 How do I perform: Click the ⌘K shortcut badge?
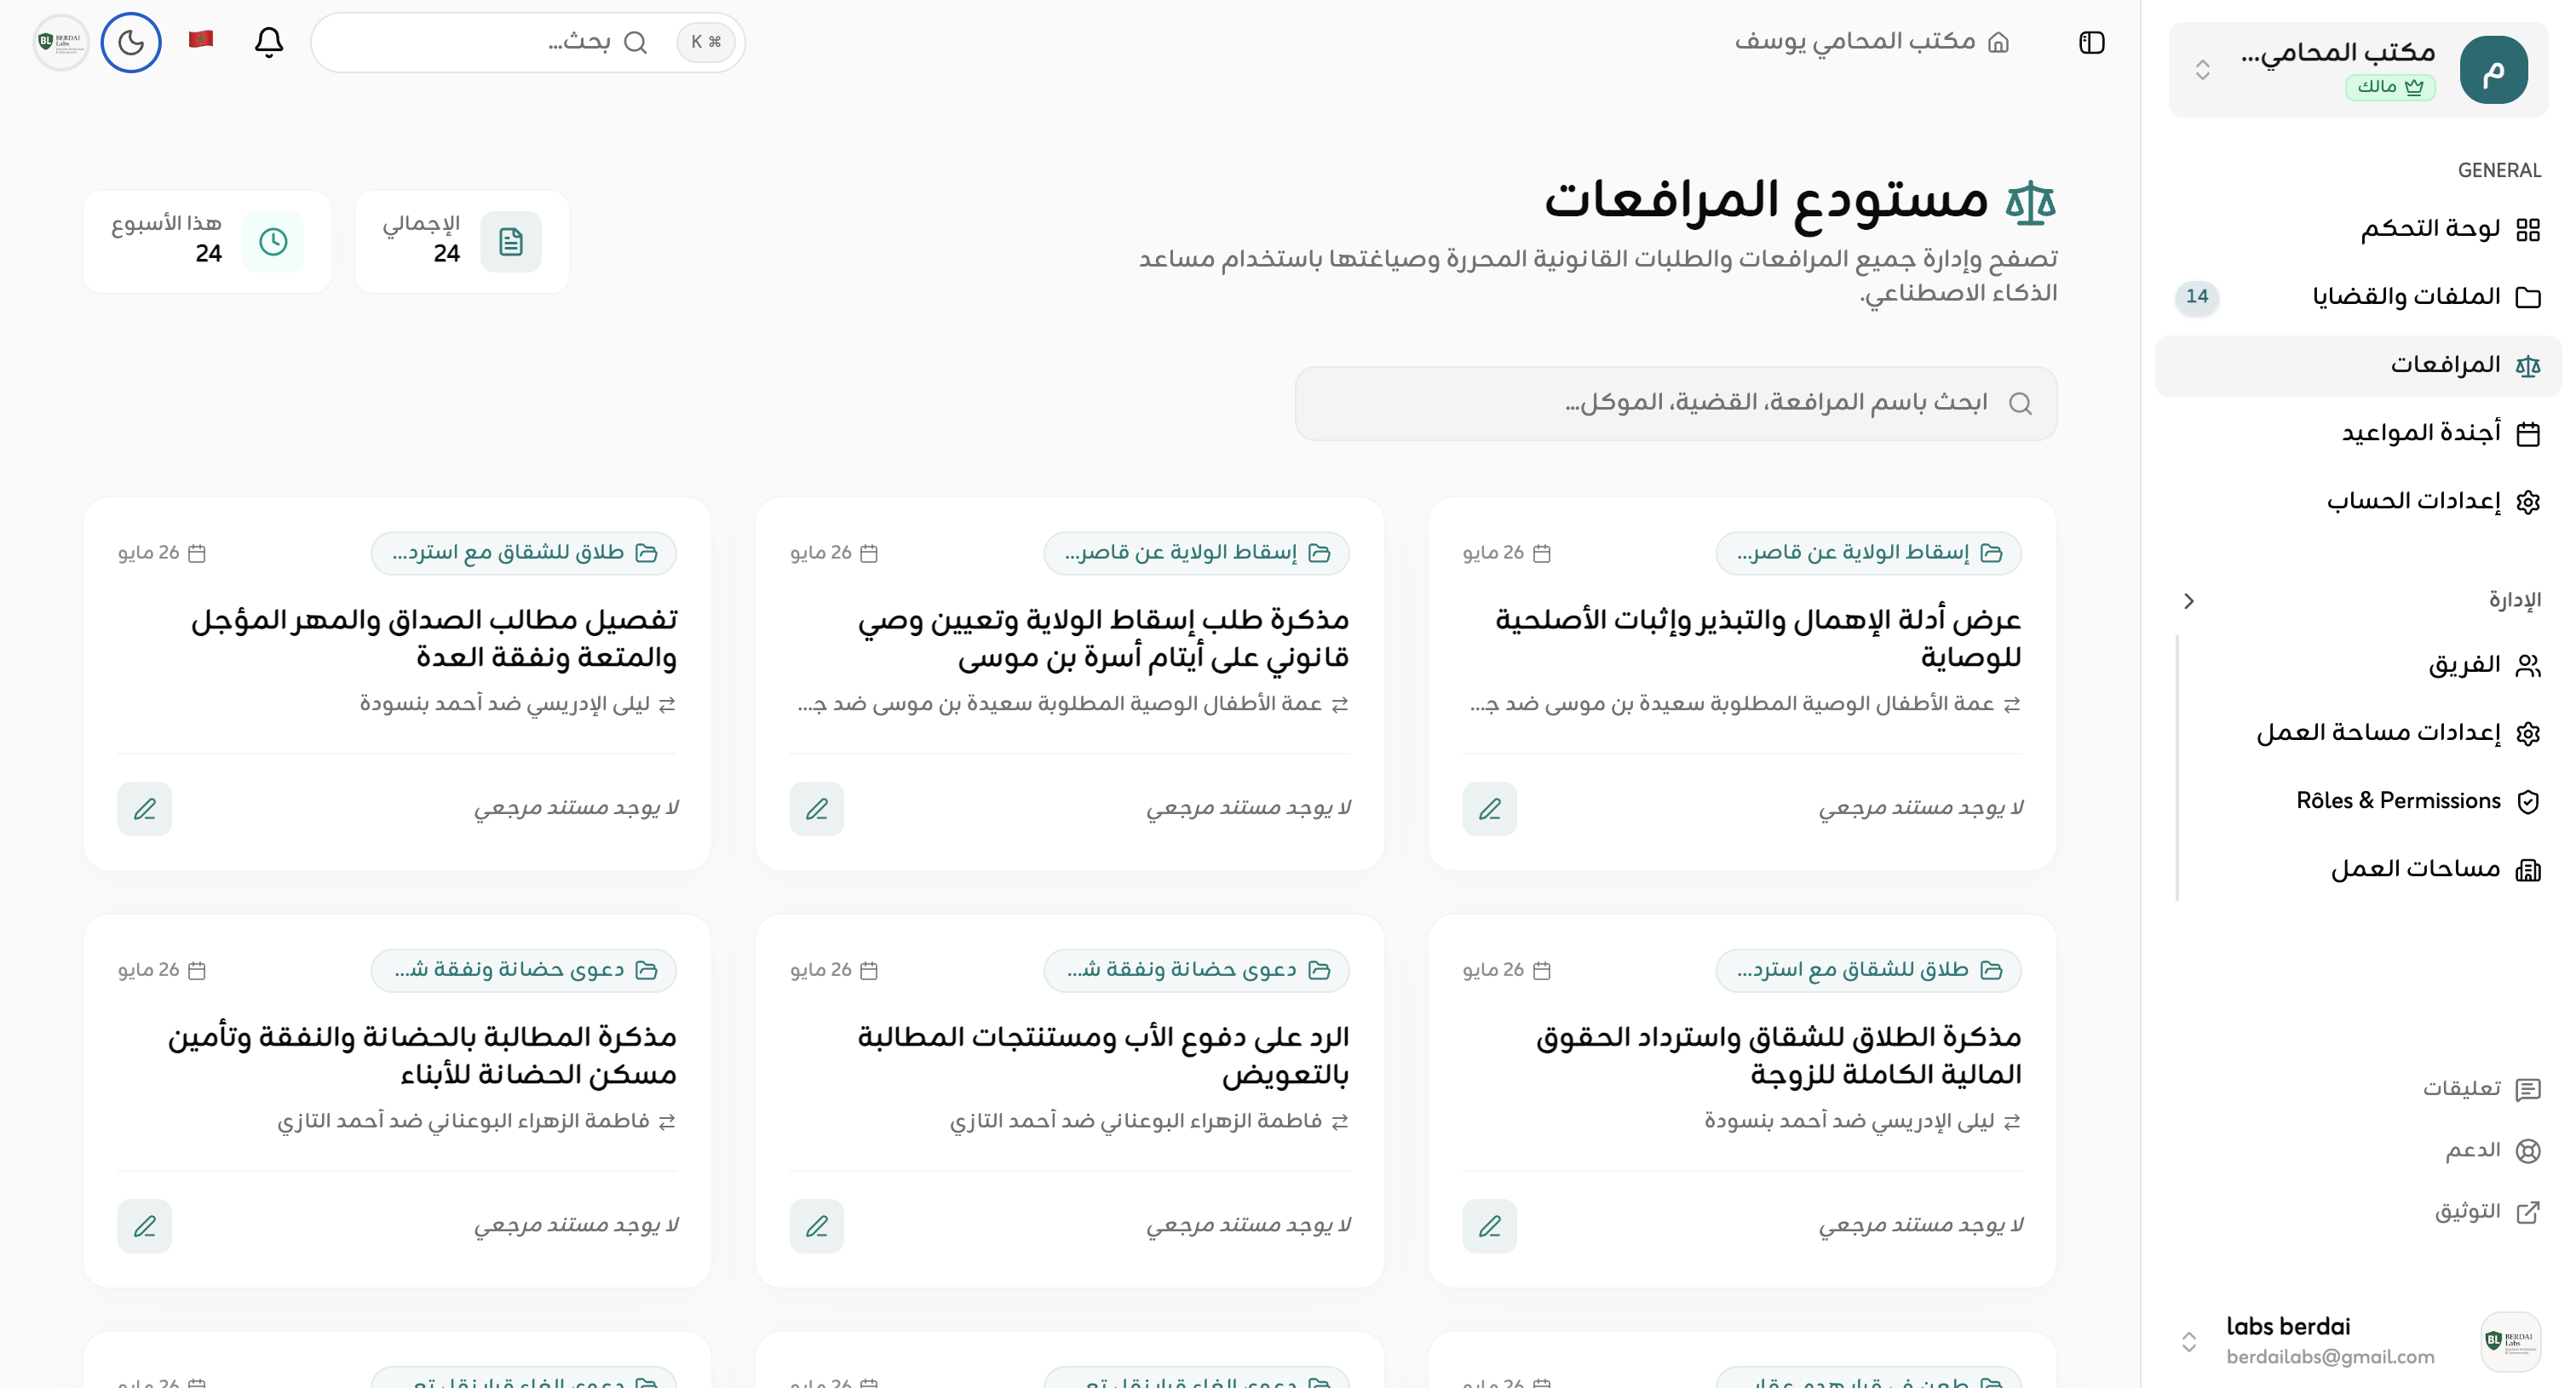(x=706, y=42)
